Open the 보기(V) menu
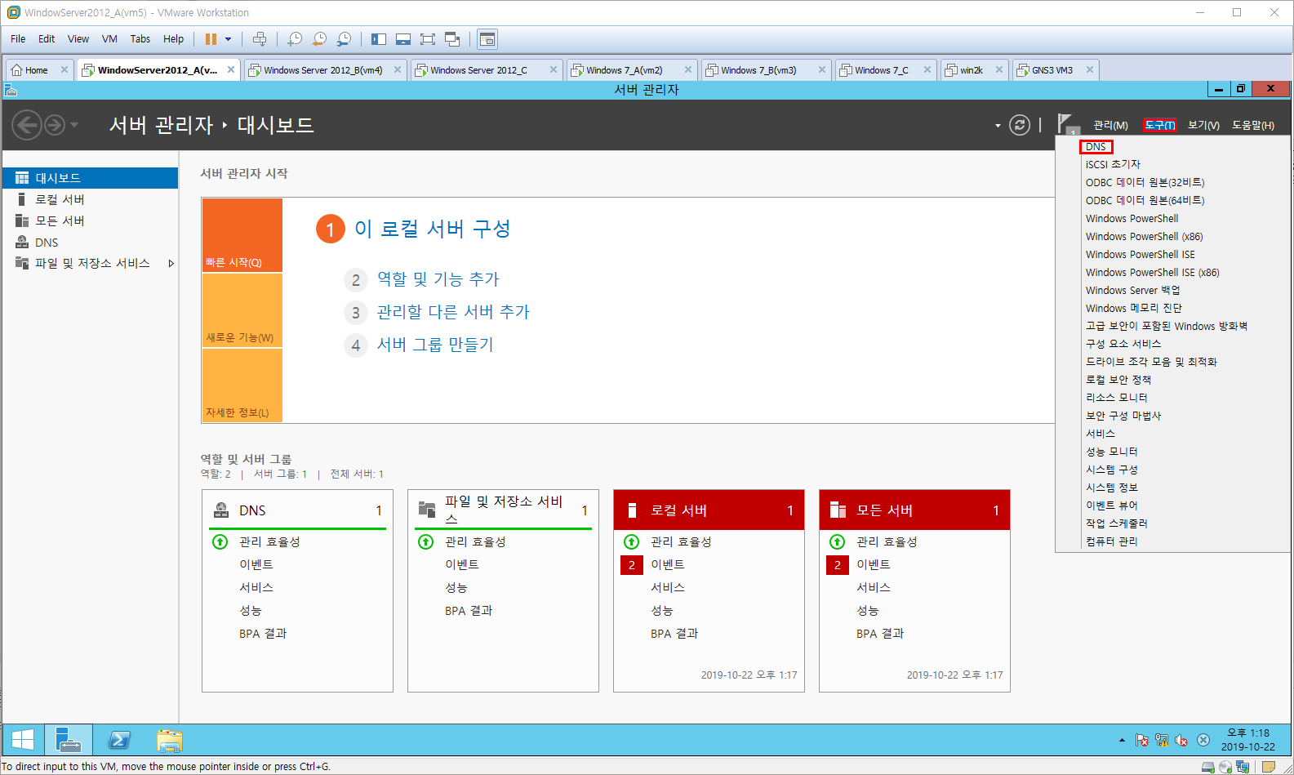This screenshot has height=775, width=1294. pos(1203,125)
